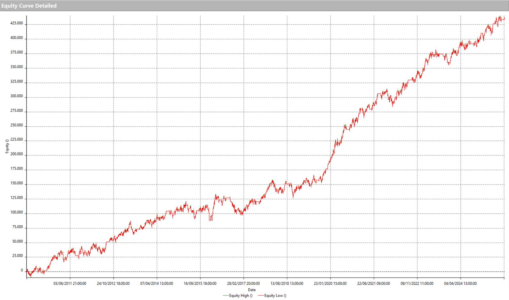This screenshot has width=509, height=300.
Task: Click the 425.000 y-axis tick label
Action: [17, 23]
